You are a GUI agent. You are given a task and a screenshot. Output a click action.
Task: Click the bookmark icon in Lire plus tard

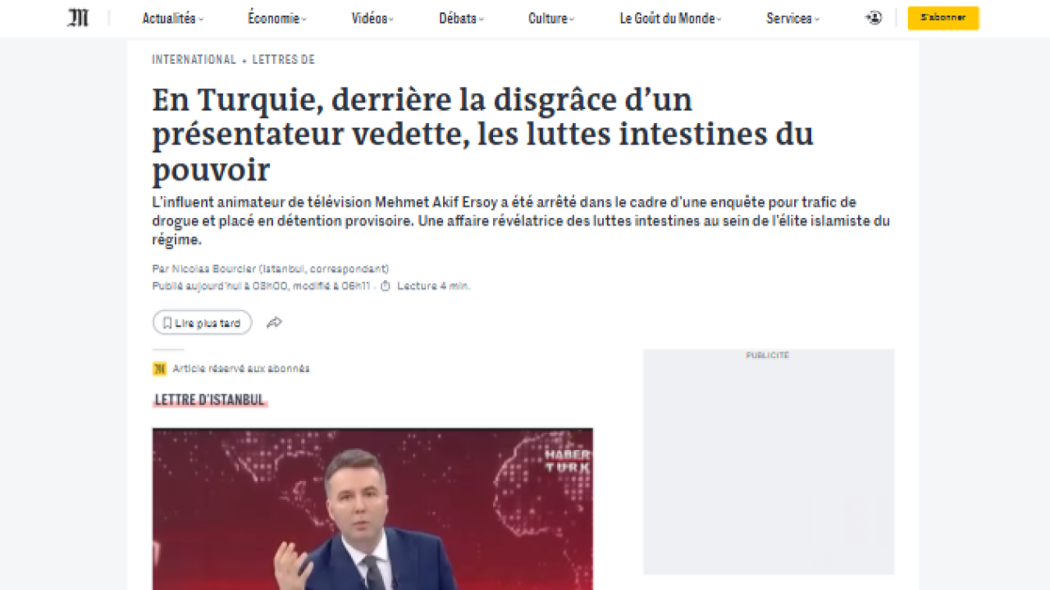coord(167,323)
